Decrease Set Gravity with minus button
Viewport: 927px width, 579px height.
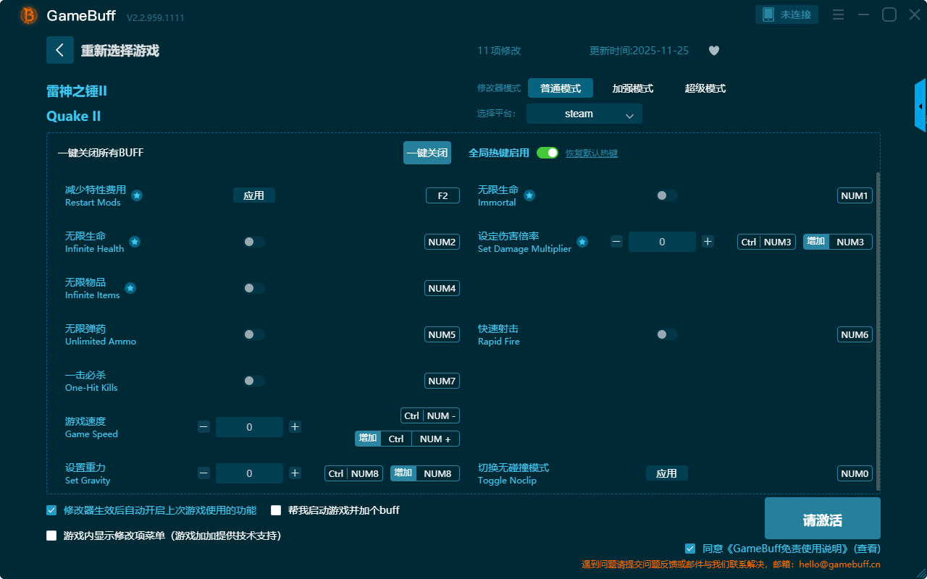204,473
